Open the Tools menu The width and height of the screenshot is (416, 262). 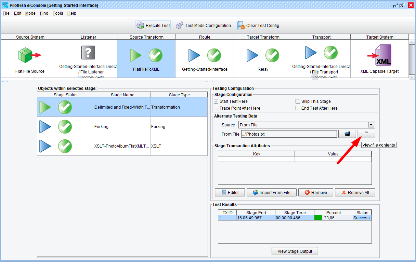click(x=58, y=13)
